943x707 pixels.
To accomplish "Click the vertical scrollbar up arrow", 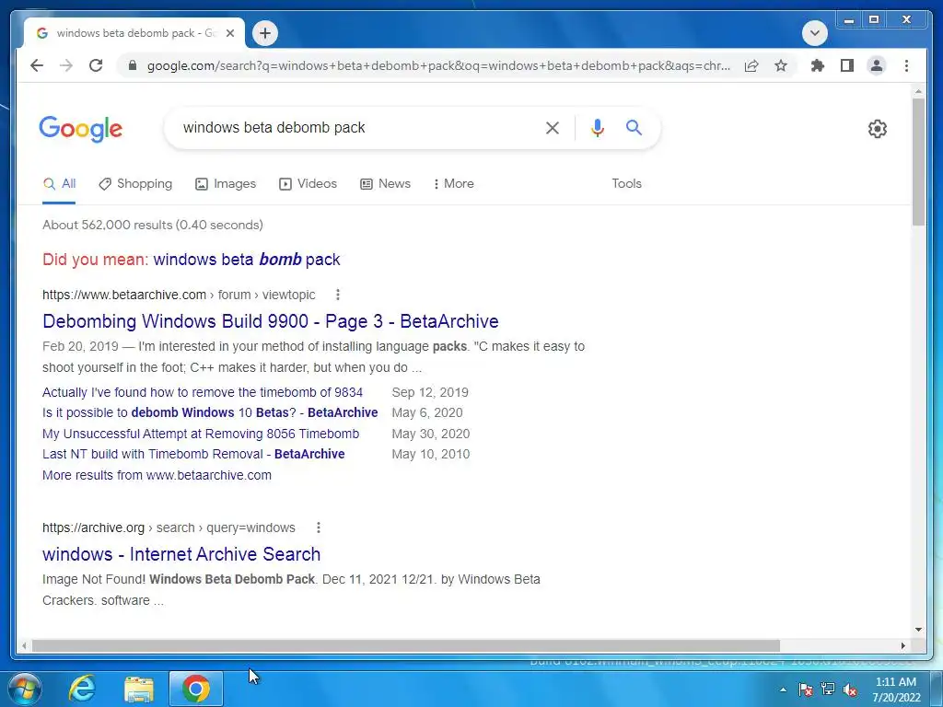I will [x=918, y=92].
